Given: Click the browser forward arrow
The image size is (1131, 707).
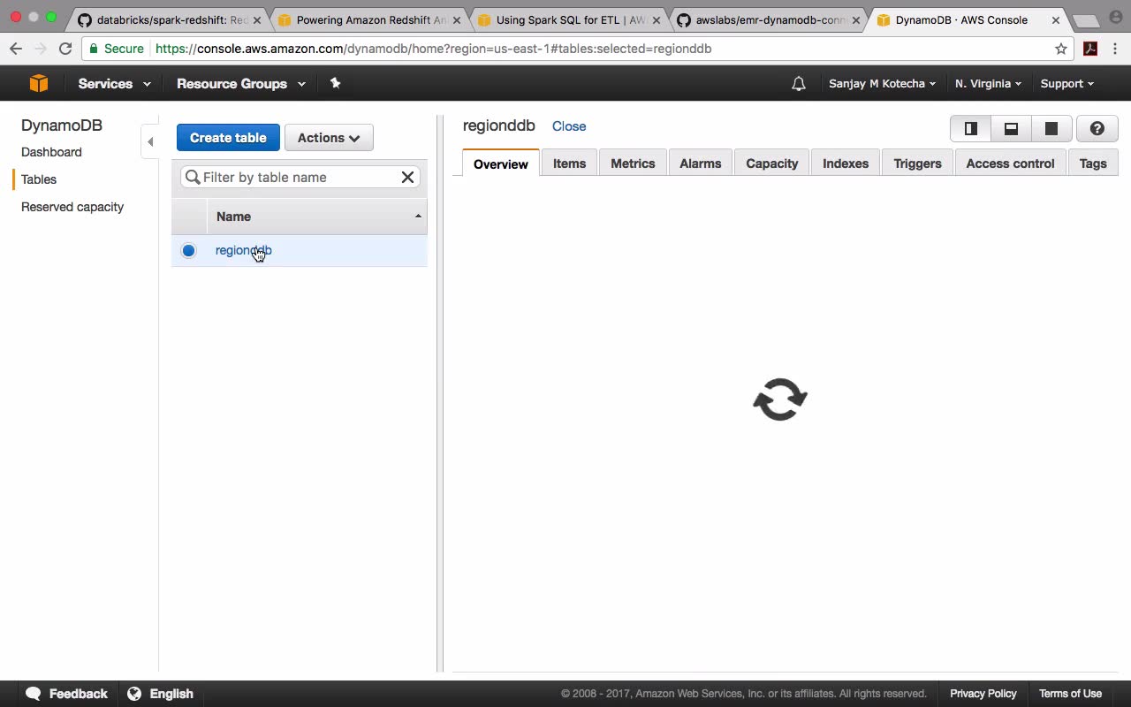Looking at the screenshot, I should coord(40,49).
